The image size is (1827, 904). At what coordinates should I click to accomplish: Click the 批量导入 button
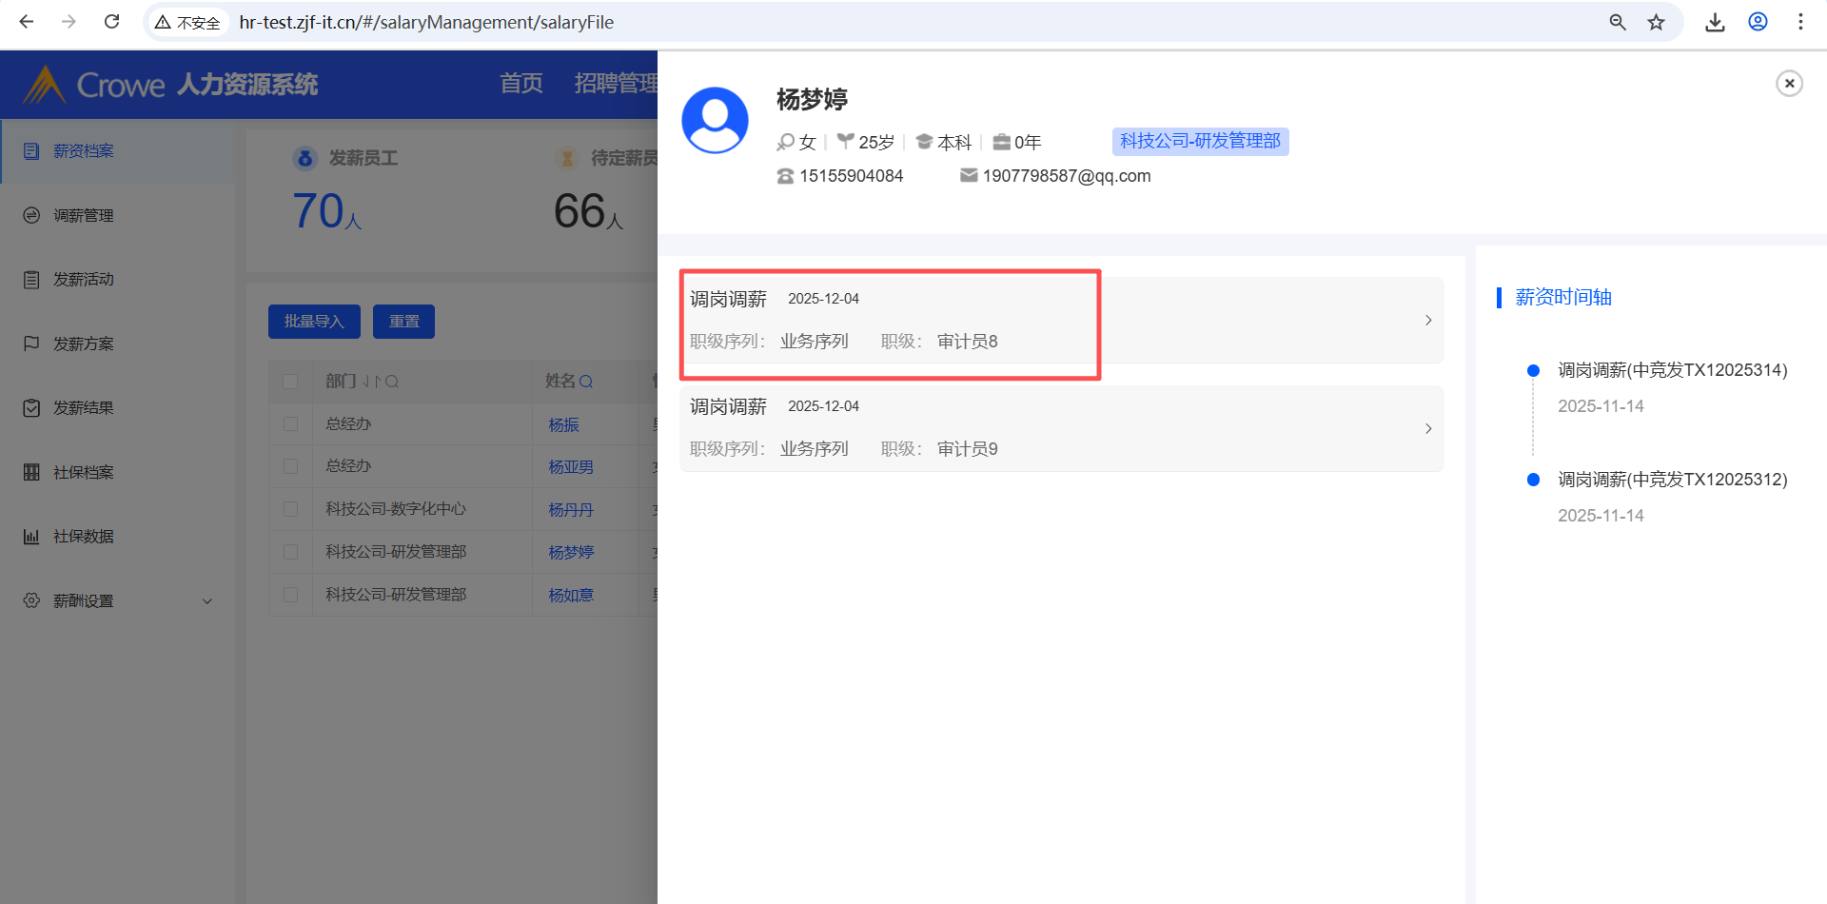click(x=314, y=322)
